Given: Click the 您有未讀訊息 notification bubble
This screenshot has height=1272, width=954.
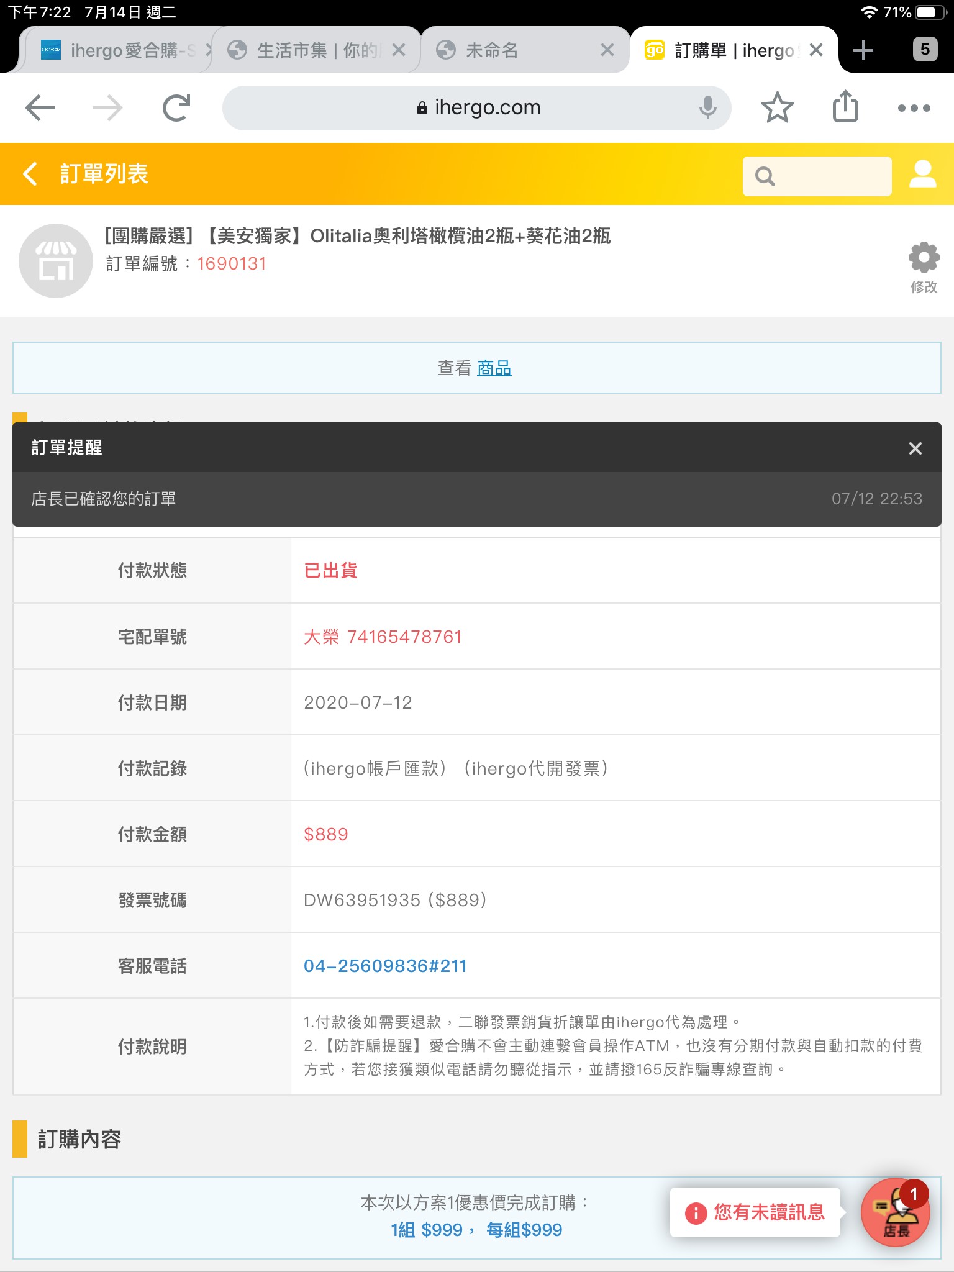Looking at the screenshot, I should 755,1212.
